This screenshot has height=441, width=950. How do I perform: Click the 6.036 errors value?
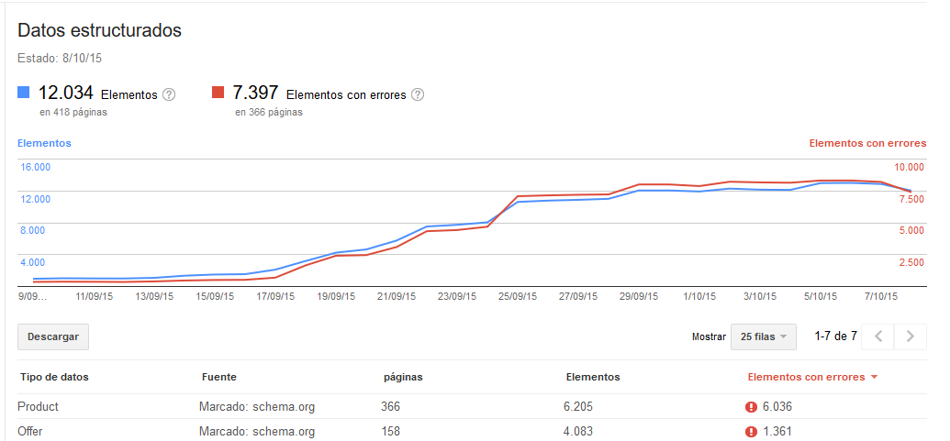point(777,406)
